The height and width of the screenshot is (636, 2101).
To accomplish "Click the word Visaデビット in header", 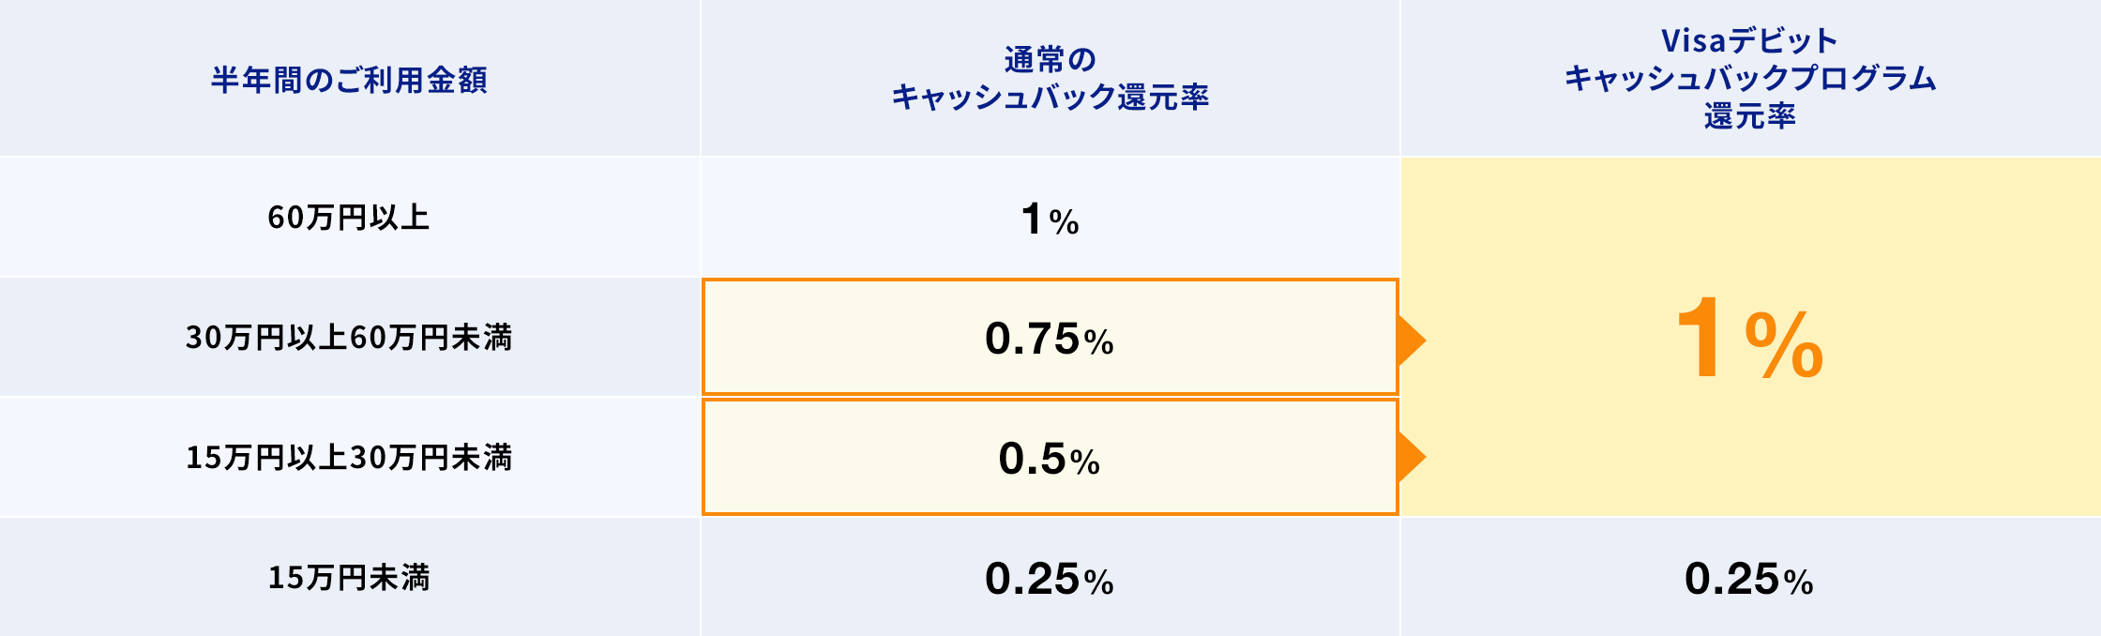I will (x=1749, y=40).
